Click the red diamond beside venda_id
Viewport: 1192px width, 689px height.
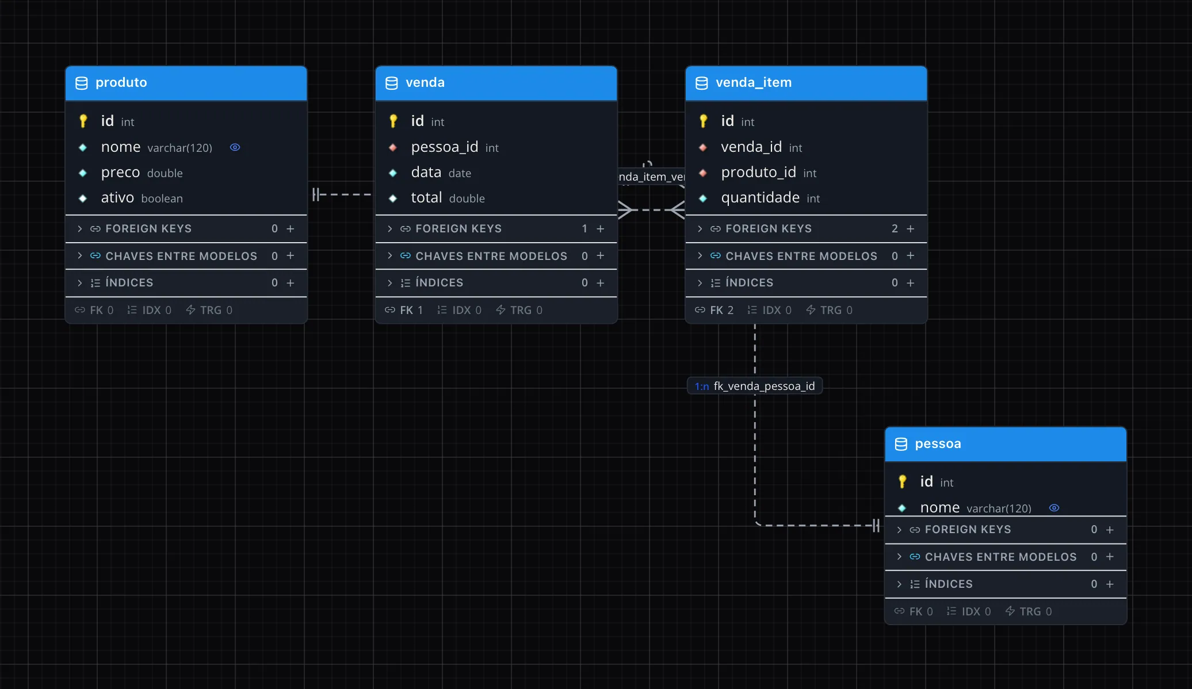703,147
